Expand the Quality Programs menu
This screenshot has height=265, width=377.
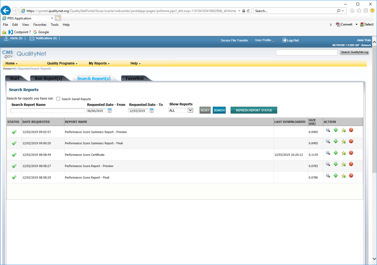pos(62,63)
